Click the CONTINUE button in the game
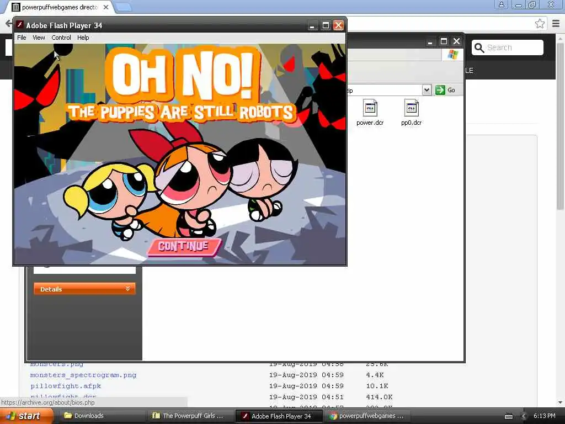Screen dimensions: 565x424 coord(184,247)
